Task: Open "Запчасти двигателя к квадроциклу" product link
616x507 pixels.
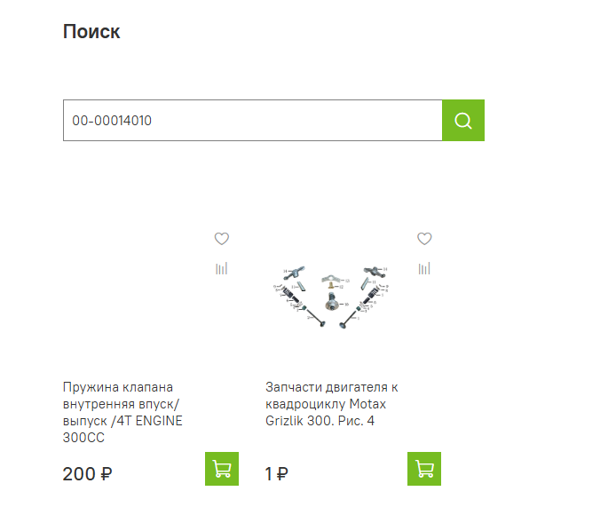Action: 331,395
